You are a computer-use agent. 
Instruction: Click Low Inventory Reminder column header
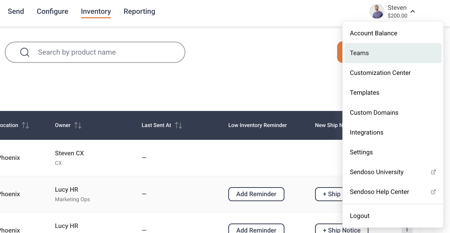click(x=257, y=125)
